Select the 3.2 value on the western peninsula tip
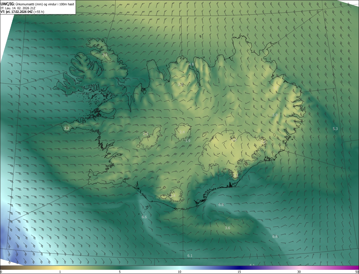 (66, 128)
